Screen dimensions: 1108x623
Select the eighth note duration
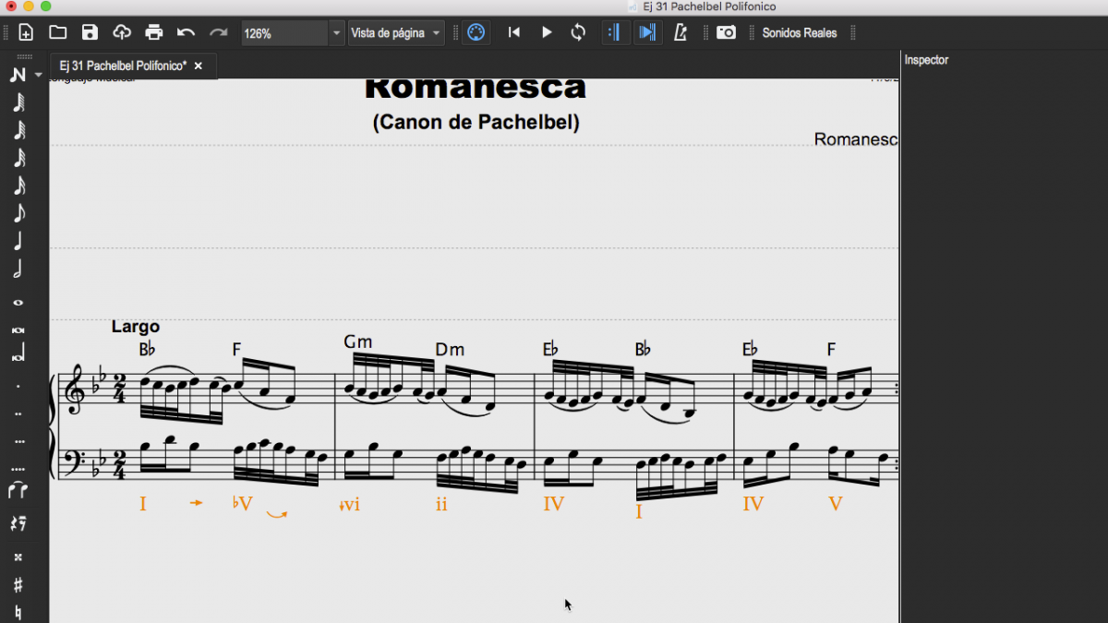[x=18, y=213]
